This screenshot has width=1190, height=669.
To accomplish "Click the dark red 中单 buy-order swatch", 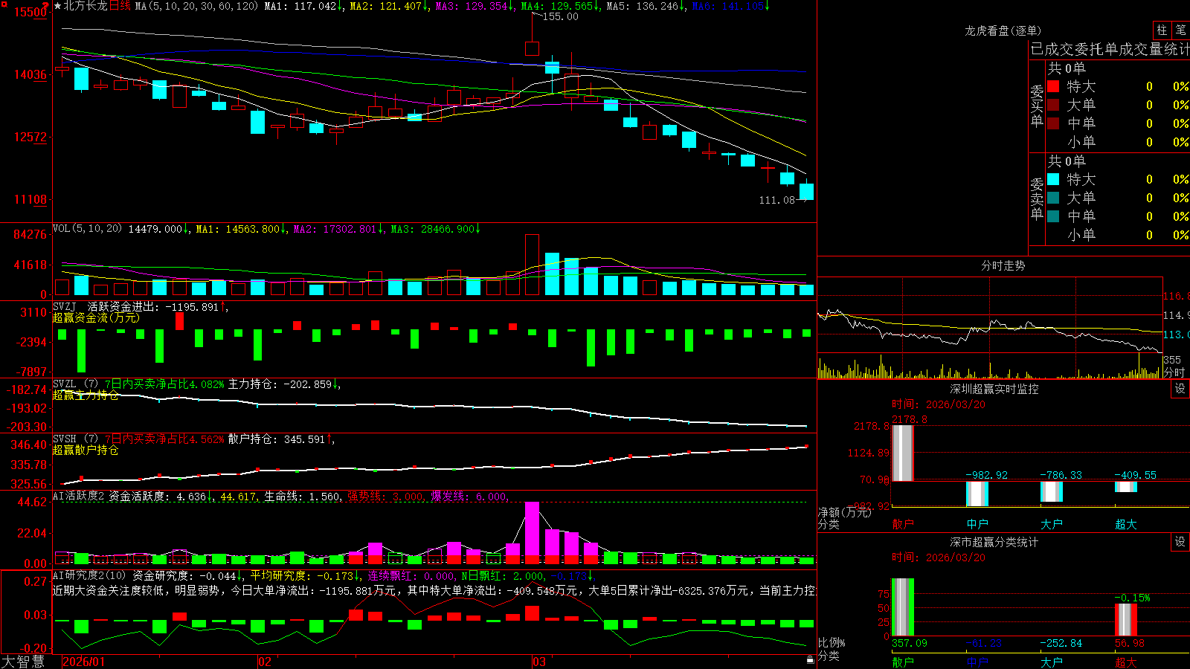I will (1053, 123).
